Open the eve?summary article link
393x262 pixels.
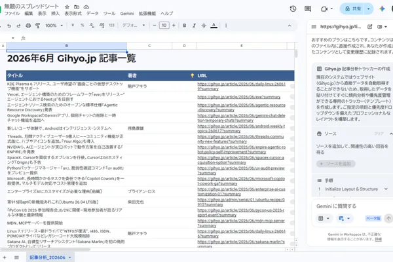[239, 97]
